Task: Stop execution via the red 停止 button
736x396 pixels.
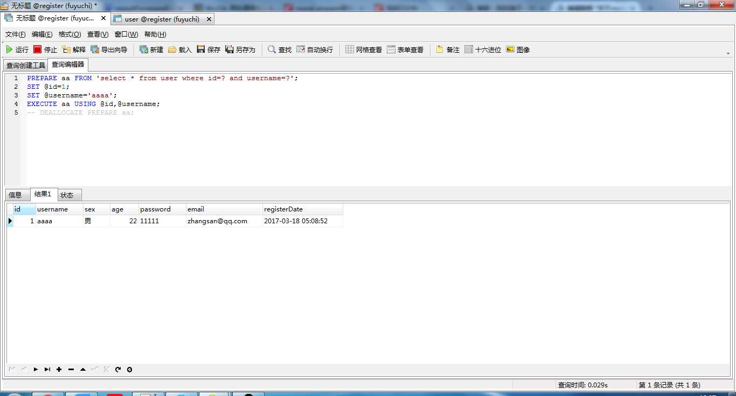Action: pyautogui.click(x=45, y=49)
